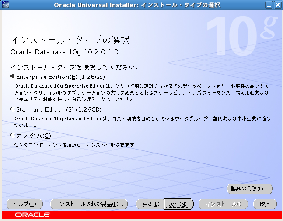Proceed with the 次へ(N) button
The height and width of the screenshot is (221, 283).
pyautogui.click(x=178, y=204)
